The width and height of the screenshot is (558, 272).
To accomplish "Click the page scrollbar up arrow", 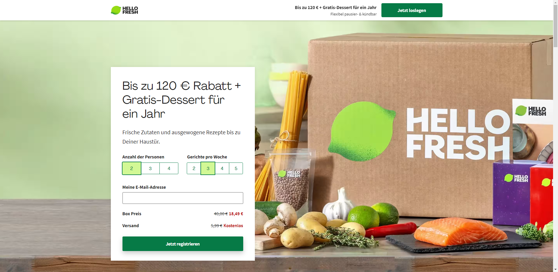I will [555, 2].
